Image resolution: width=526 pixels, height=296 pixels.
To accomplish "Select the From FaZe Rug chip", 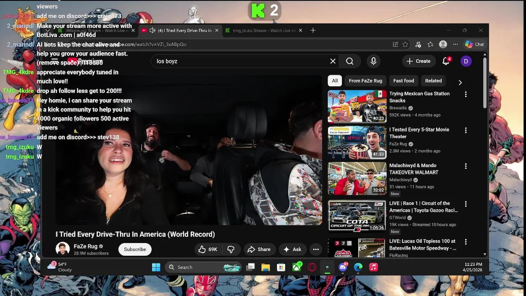I will pos(365,81).
